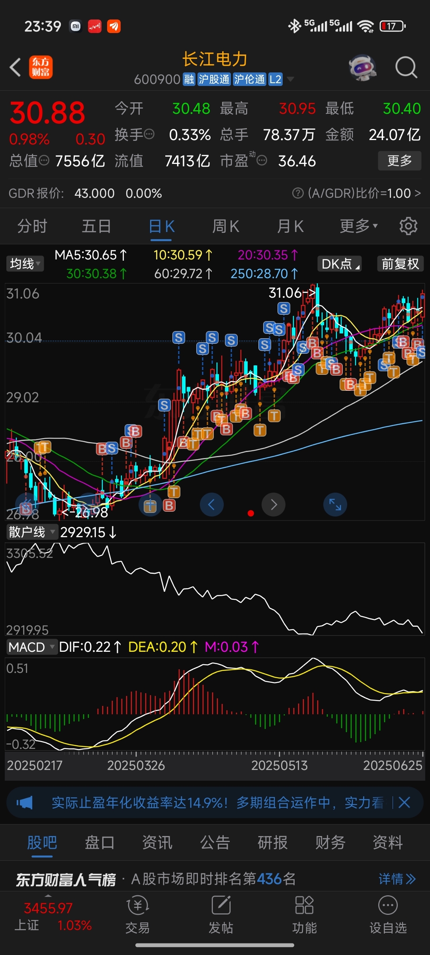Tap the 东方财富人气榜 title
This screenshot has width=430, height=955.
click(x=66, y=879)
